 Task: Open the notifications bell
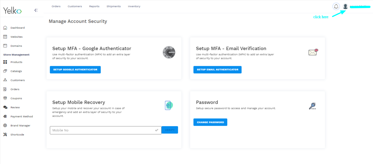click(x=336, y=6)
